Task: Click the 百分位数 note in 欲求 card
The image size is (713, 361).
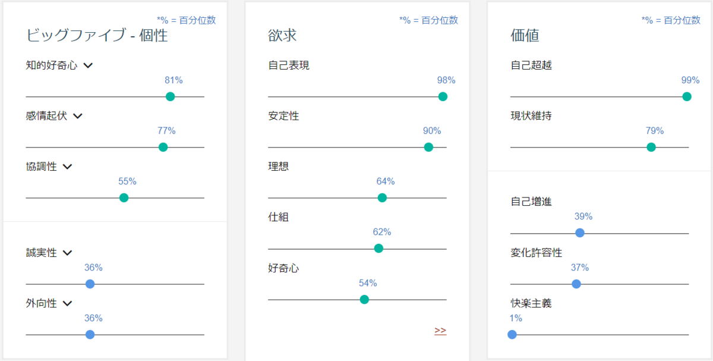Action: (428, 20)
